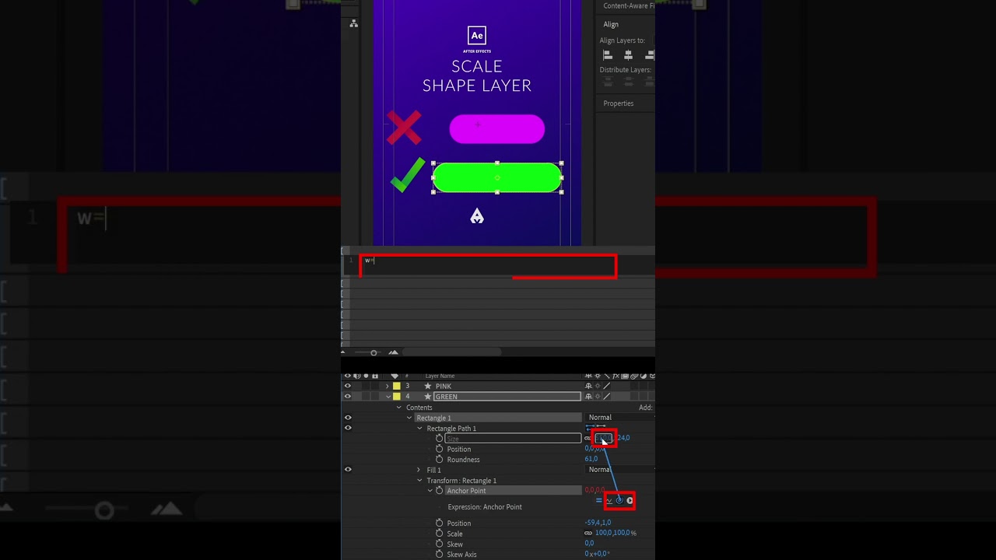
Task: Click the GREEN layer star icon
Action: pyautogui.click(x=428, y=397)
